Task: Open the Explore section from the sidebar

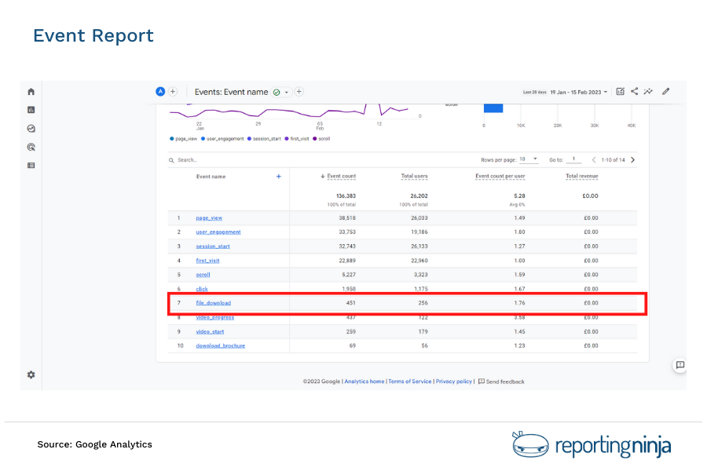Action: pyautogui.click(x=30, y=128)
